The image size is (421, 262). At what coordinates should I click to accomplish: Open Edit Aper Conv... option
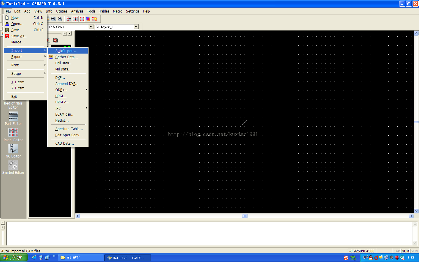point(68,135)
